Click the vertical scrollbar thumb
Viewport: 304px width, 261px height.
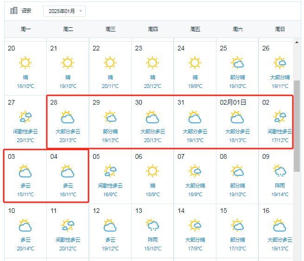pos(297,126)
